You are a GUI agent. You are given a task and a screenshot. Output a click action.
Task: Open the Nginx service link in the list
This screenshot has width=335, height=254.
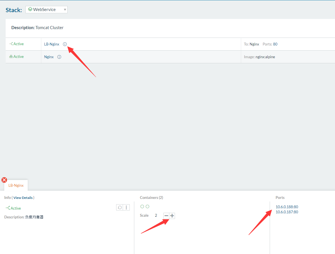coord(49,57)
